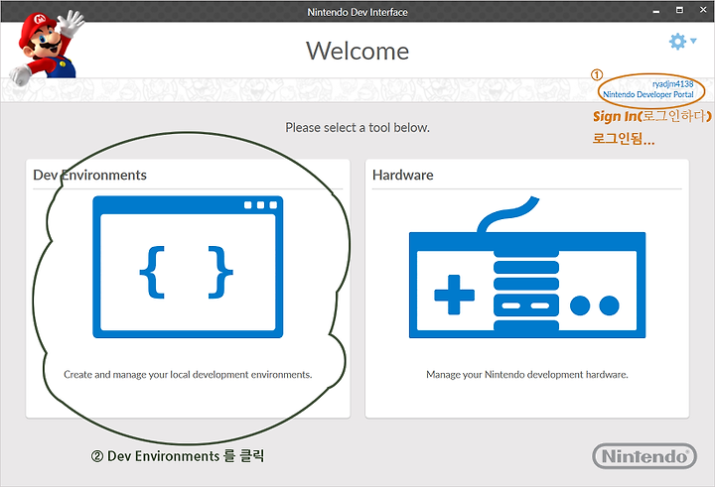This screenshot has height=487, width=715.
Task: Click the 'Please select a tool below.' text
Action: 357,128
